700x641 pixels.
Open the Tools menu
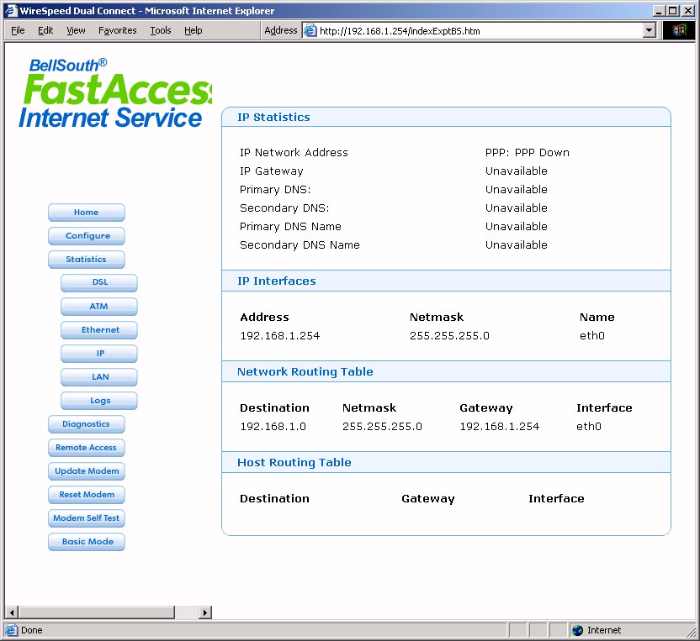click(x=160, y=30)
